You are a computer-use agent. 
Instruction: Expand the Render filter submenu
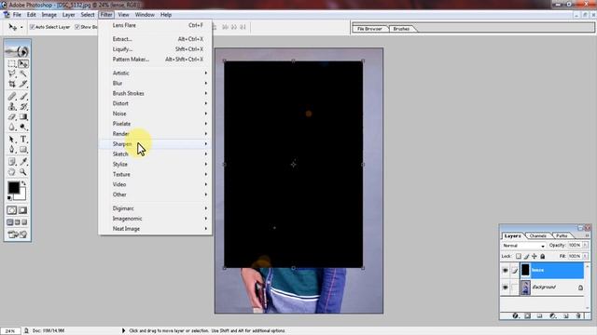156,134
